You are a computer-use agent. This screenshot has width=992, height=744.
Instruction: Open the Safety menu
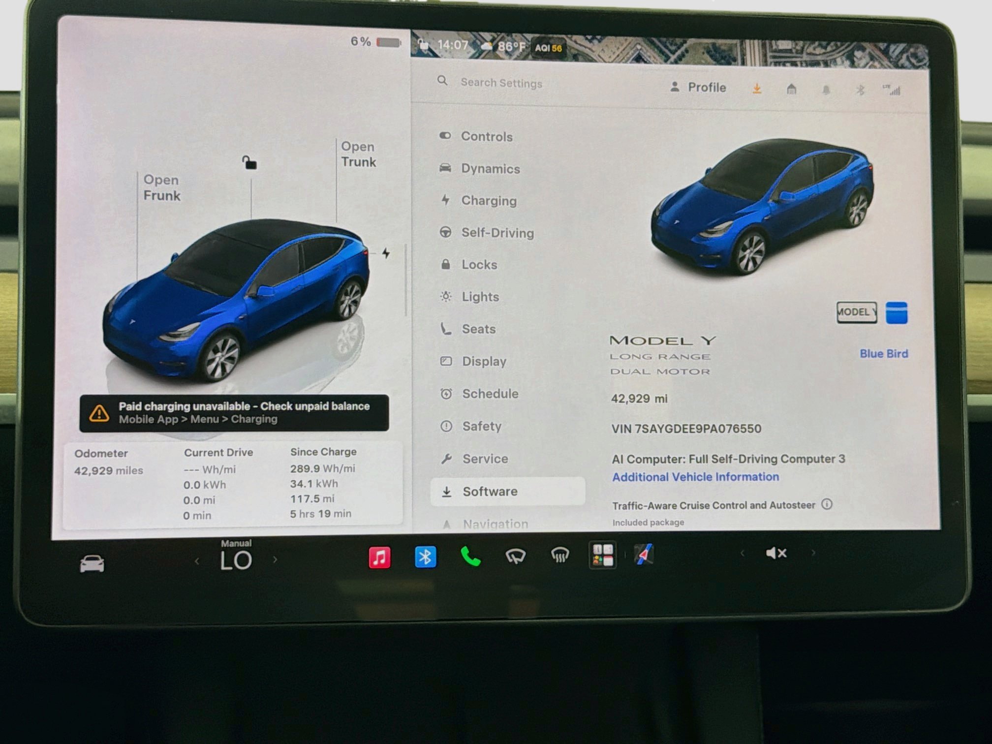pyautogui.click(x=471, y=426)
